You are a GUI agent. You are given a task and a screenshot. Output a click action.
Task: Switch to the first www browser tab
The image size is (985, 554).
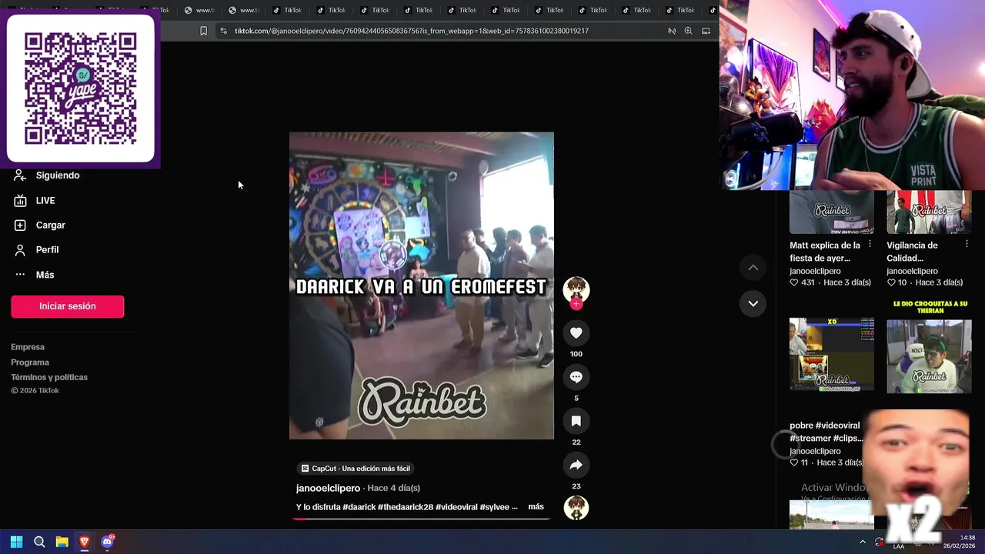(199, 10)
